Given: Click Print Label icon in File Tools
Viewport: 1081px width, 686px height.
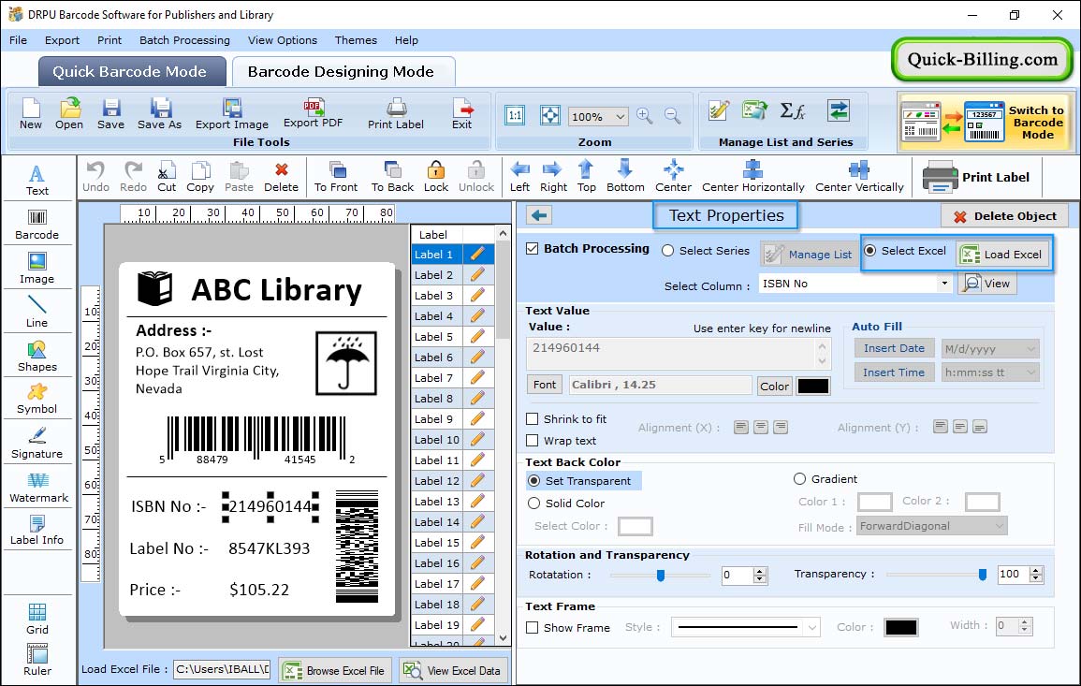Looking at the screenshot, I should [396, 114].
